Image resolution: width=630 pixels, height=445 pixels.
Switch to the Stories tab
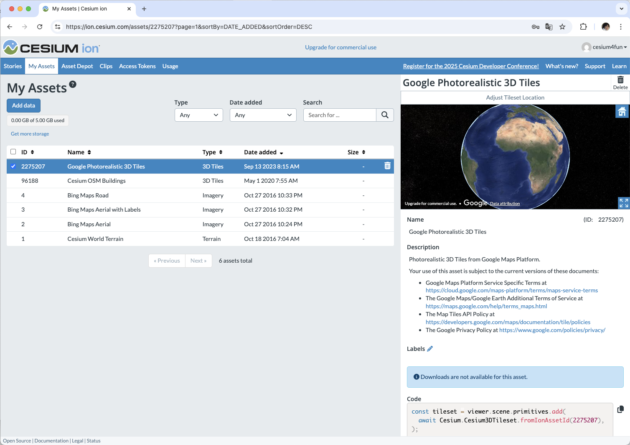click(13, 66)
